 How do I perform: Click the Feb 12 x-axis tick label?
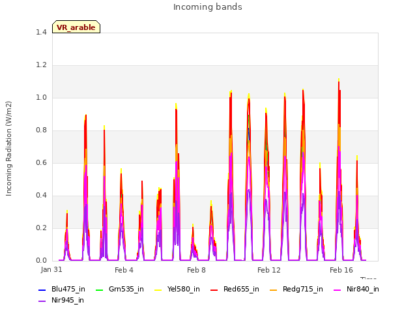(x=269, y=270)
